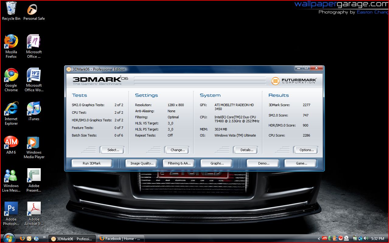
Task: Open the iTunes desktop shortcut
Action: pyautogui.click(x=34, y=111)
